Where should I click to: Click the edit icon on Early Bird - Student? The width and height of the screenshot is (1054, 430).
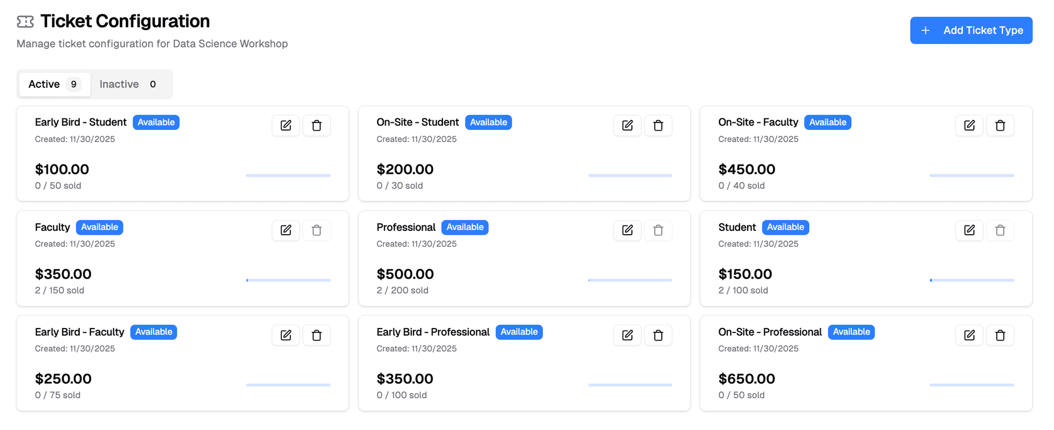tap(285, 125)
